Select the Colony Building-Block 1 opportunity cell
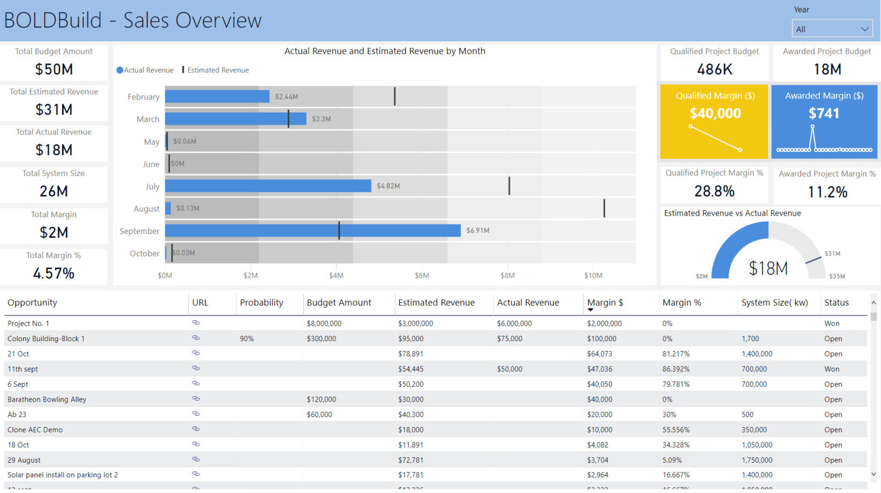This screenshot has height=493, width=881. 46,338
